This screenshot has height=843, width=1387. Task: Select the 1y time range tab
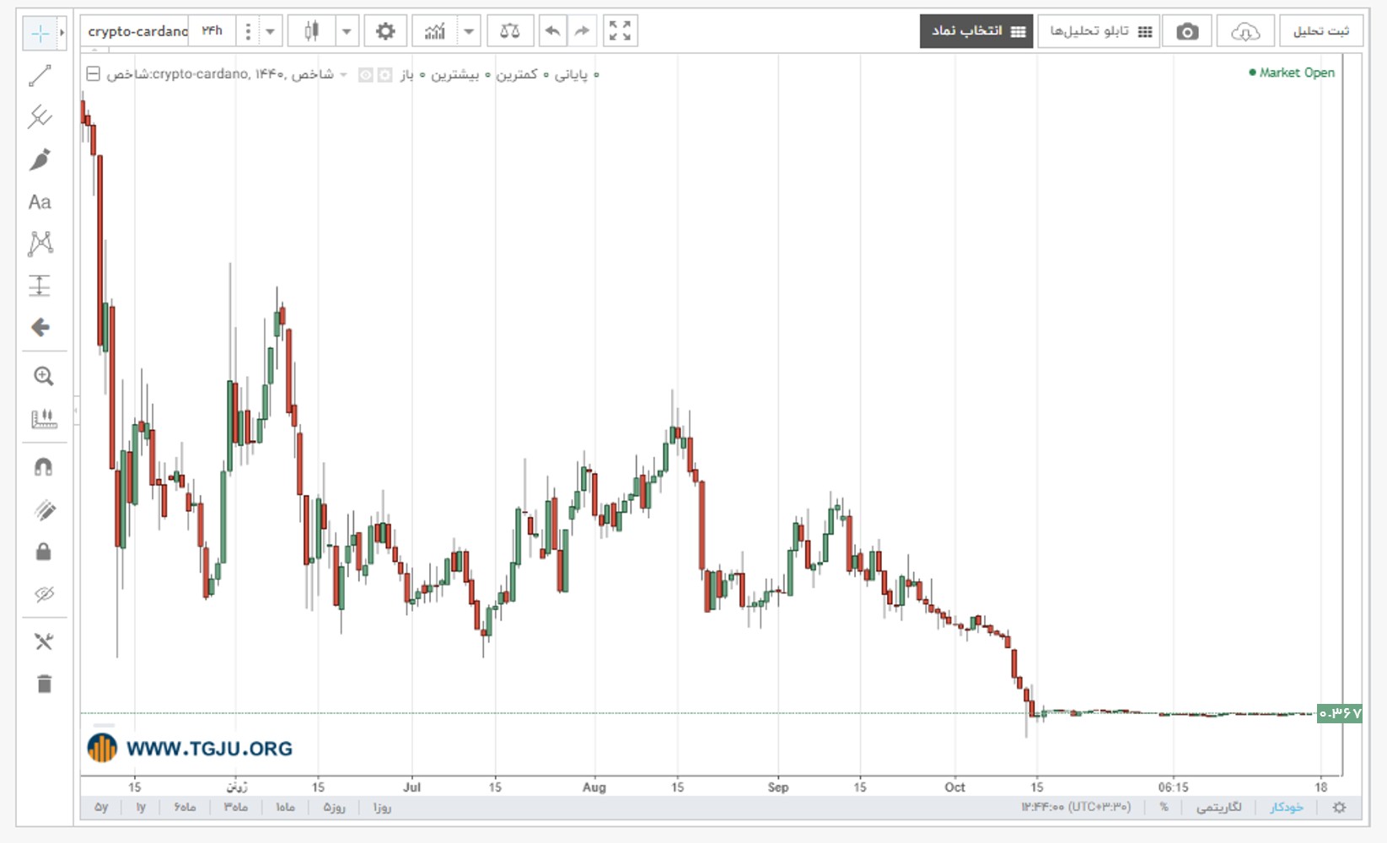(141, 808)
